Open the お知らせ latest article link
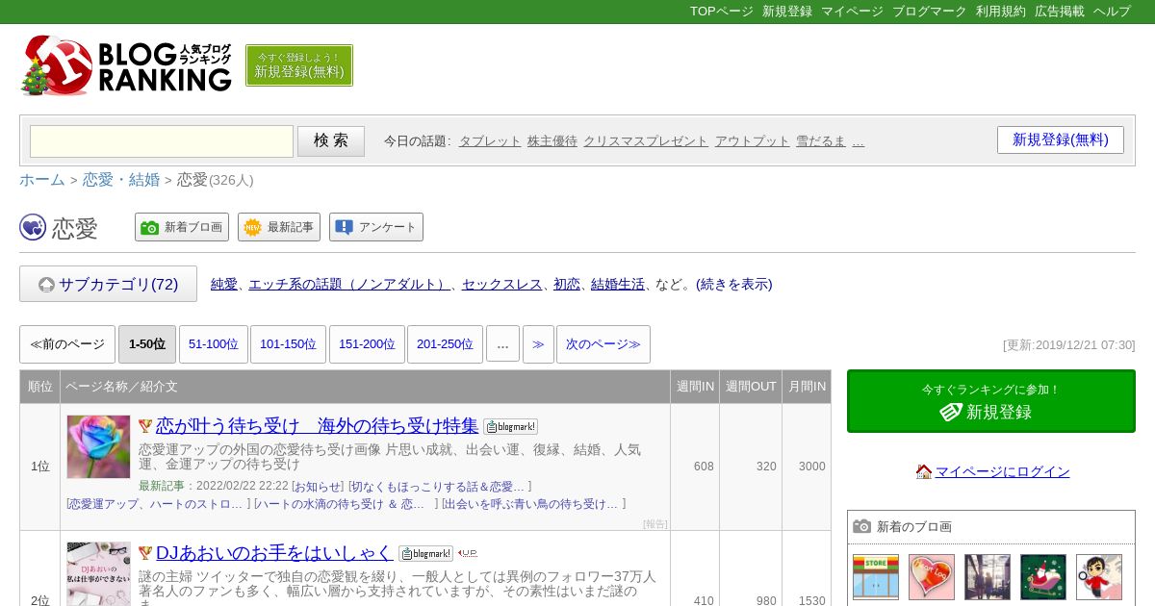The height and width of the screenshot is (606, 1155). [318, 487]
